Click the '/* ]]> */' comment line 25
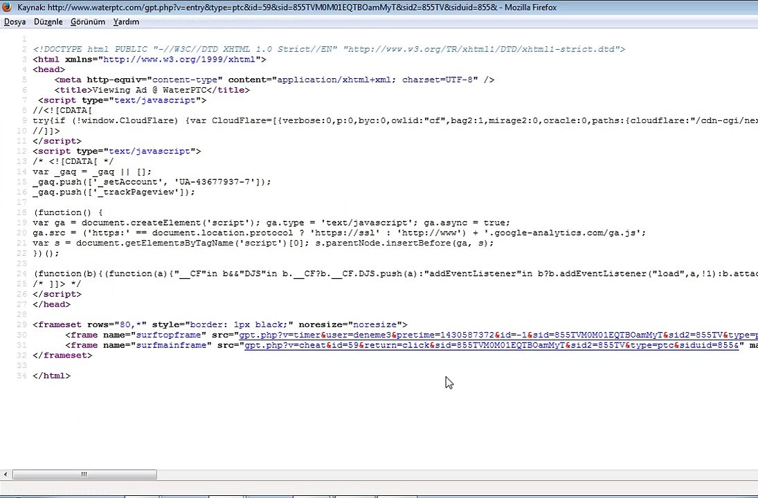Viewport: 758px width, 498px height. pyautogui.click(x=57, y=284)
